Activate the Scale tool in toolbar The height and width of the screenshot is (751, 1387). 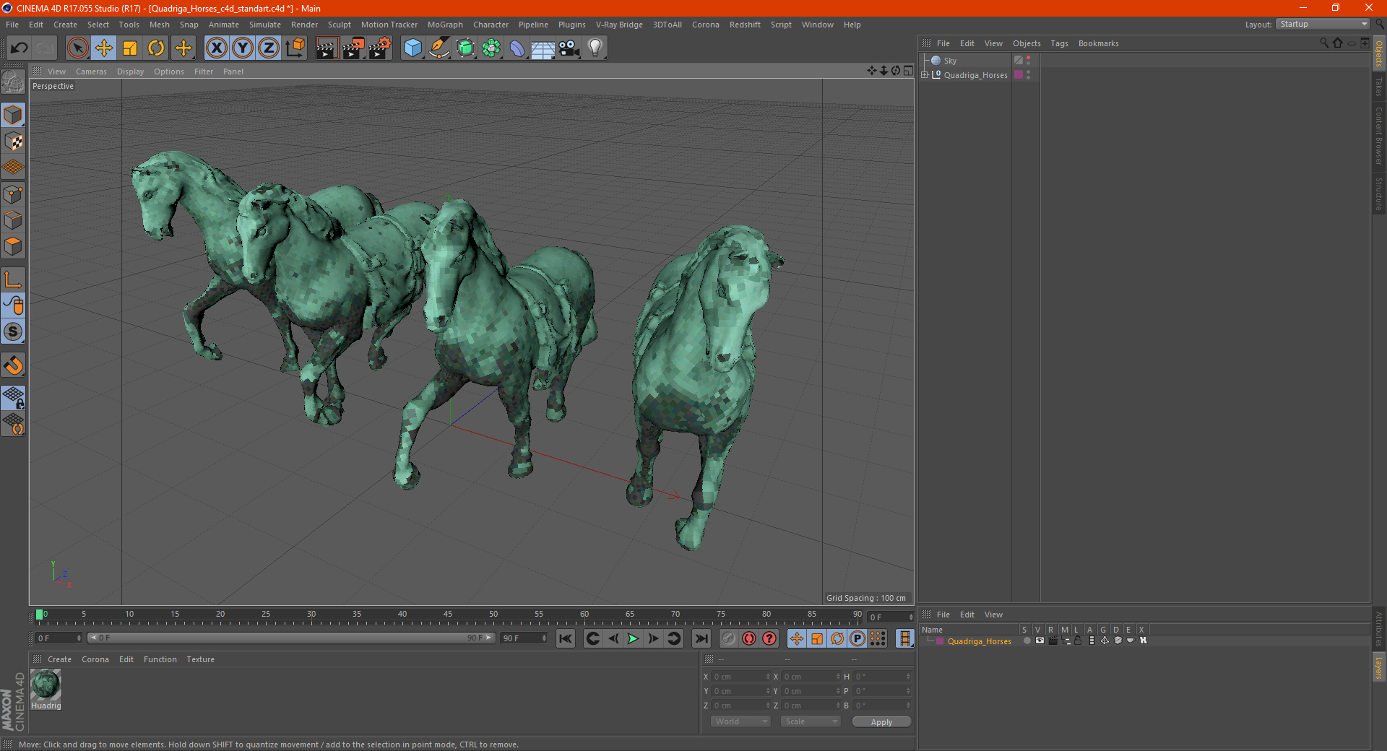tap(130, 48)
